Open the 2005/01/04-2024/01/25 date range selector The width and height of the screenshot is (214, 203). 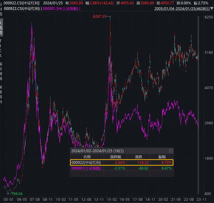coord(182,9)
